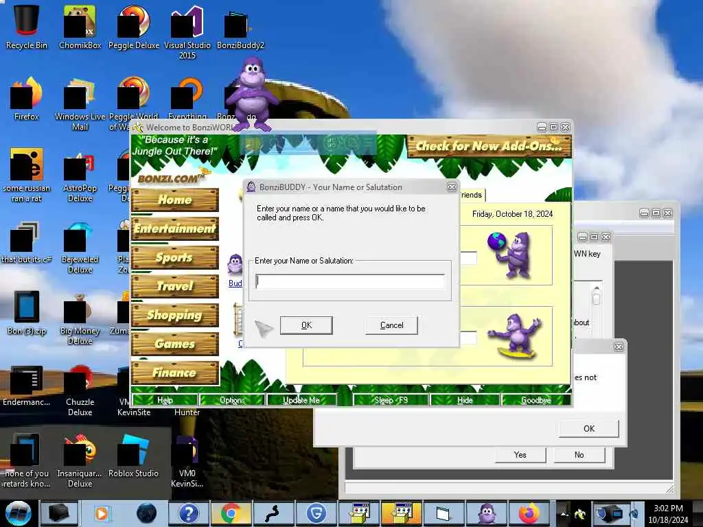Open the Shopping section in BonziWORLD

175,315
